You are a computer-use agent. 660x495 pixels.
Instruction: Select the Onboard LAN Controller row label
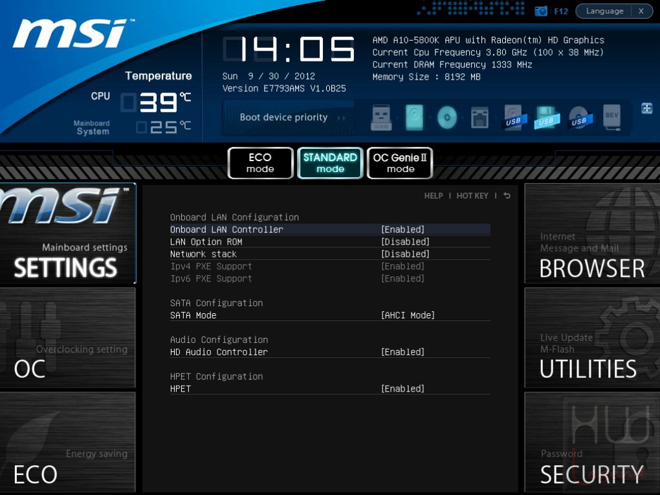(x=226, y=230)
